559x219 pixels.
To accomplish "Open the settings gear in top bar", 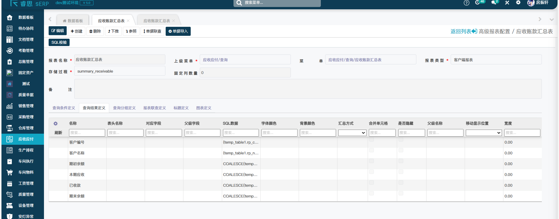I will 518,3.
